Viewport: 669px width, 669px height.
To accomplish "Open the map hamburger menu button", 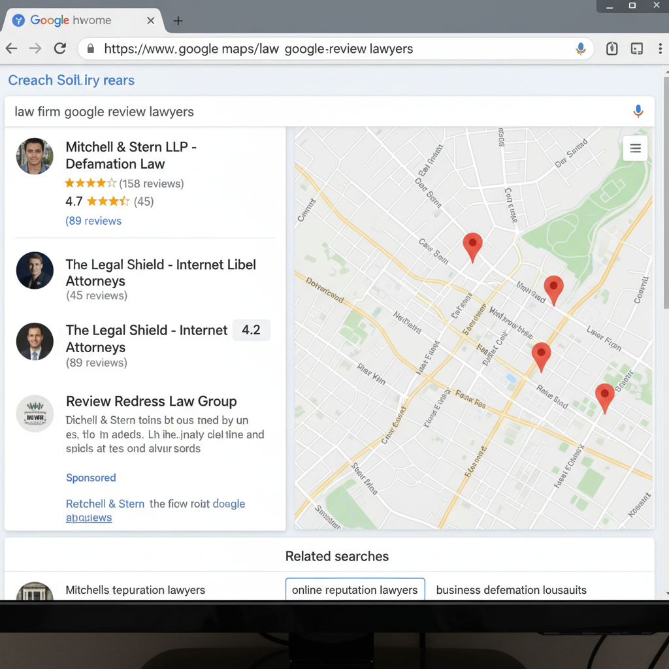I will pyautogui.click(x=635, y=148).
